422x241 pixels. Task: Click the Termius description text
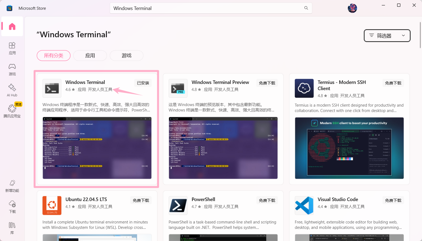tap(349, 108)
